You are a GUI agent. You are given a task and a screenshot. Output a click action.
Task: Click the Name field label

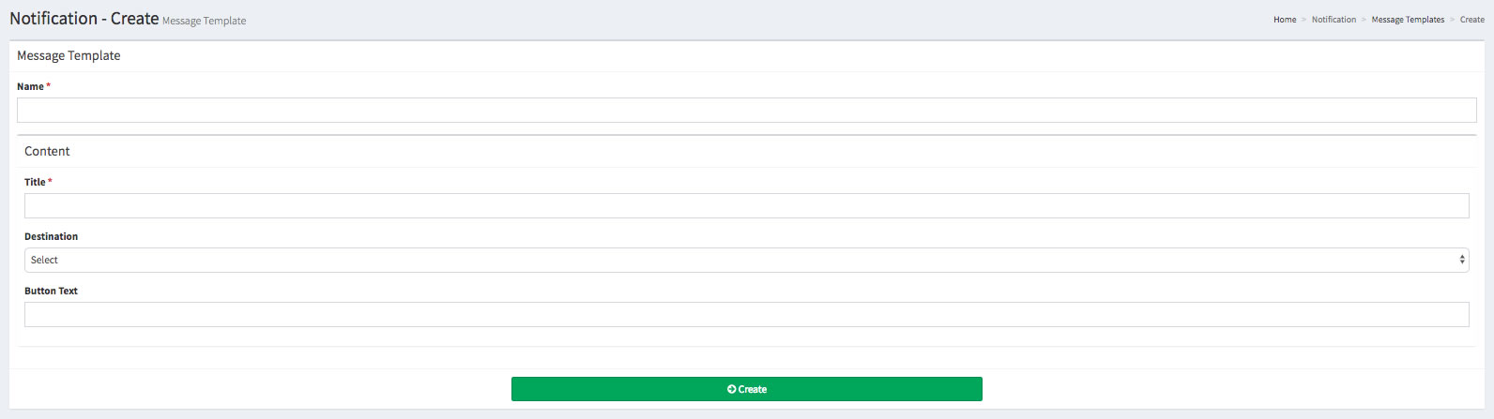tap(30, 87)
